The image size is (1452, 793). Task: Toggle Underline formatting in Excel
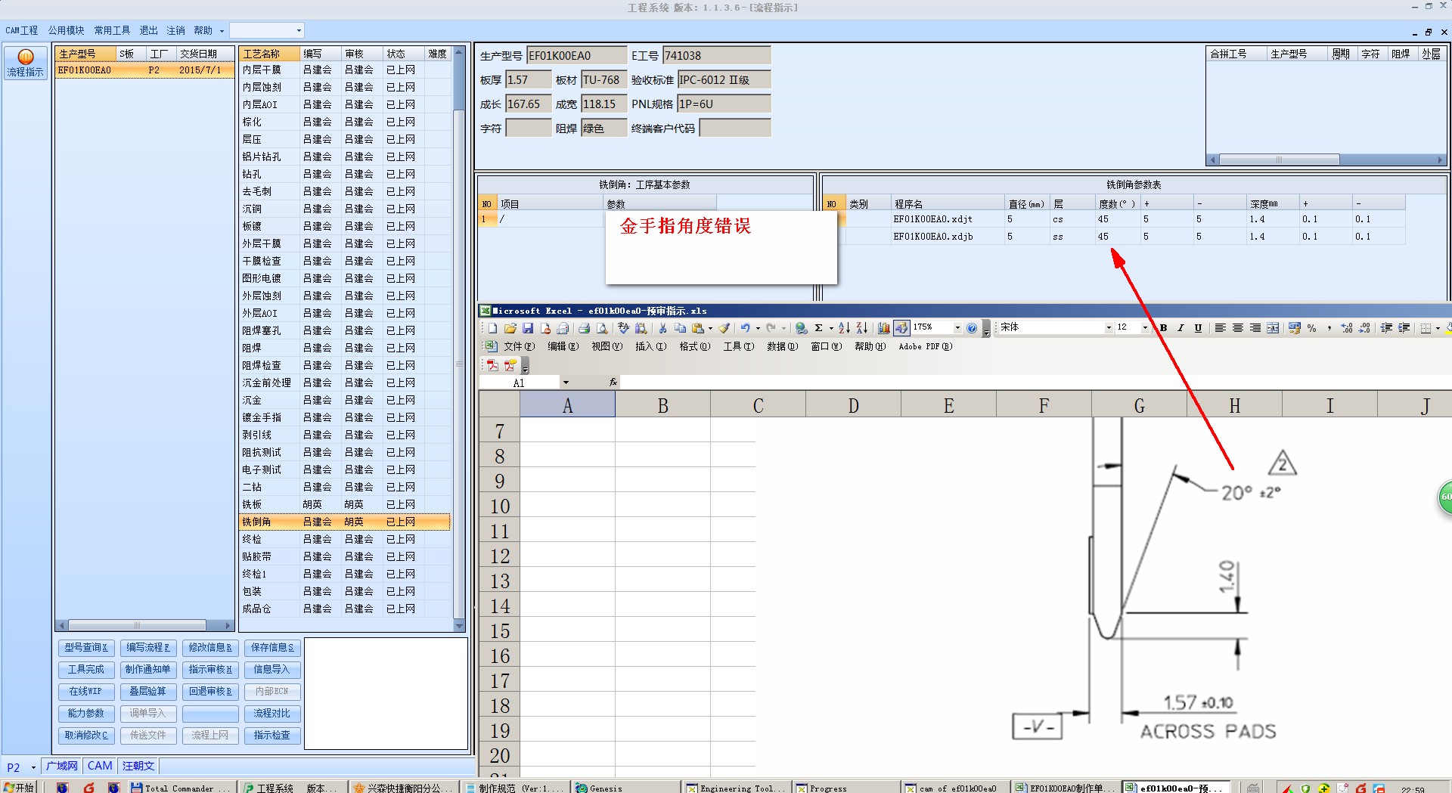1198,328
